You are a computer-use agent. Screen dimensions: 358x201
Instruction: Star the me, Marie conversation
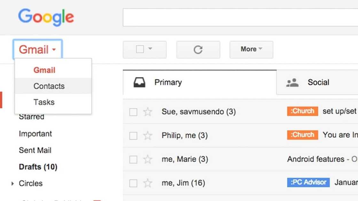[x=148, y=159]
